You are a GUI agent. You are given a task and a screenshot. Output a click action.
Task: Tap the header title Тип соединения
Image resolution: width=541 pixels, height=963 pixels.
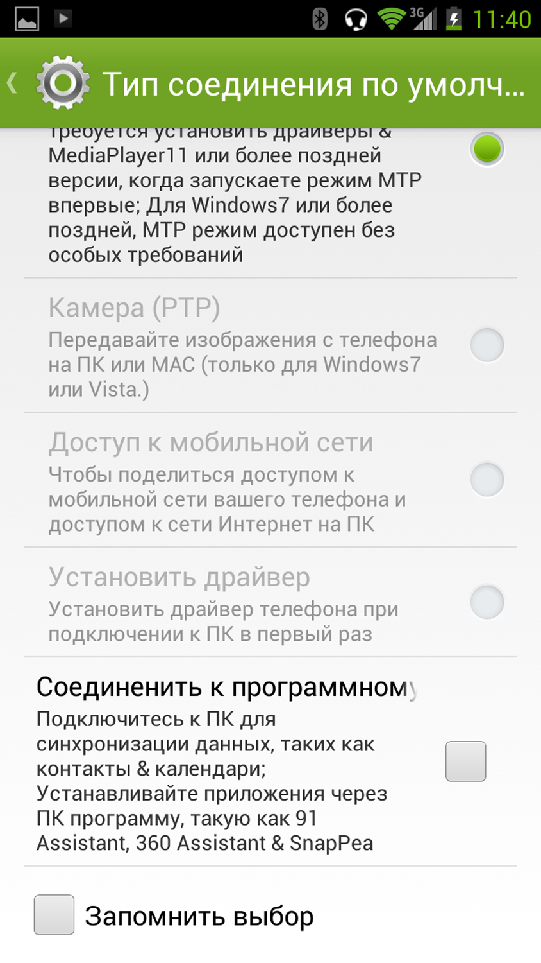pyautogui.click(x=313, y=84)
